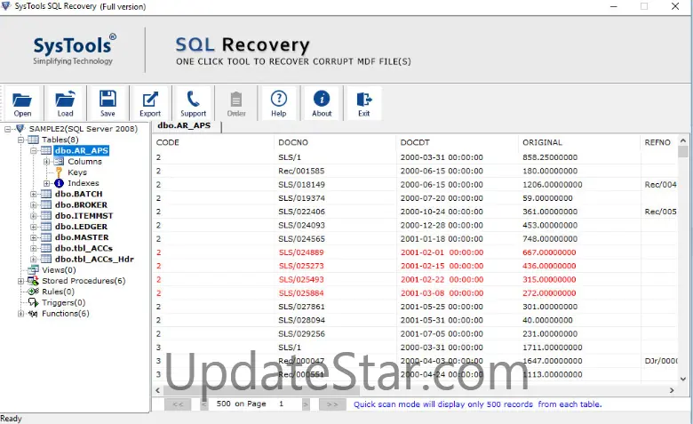Click the Order clipboard icon
Viewport: 693px width, 424px height.
[x=236, y=99]
